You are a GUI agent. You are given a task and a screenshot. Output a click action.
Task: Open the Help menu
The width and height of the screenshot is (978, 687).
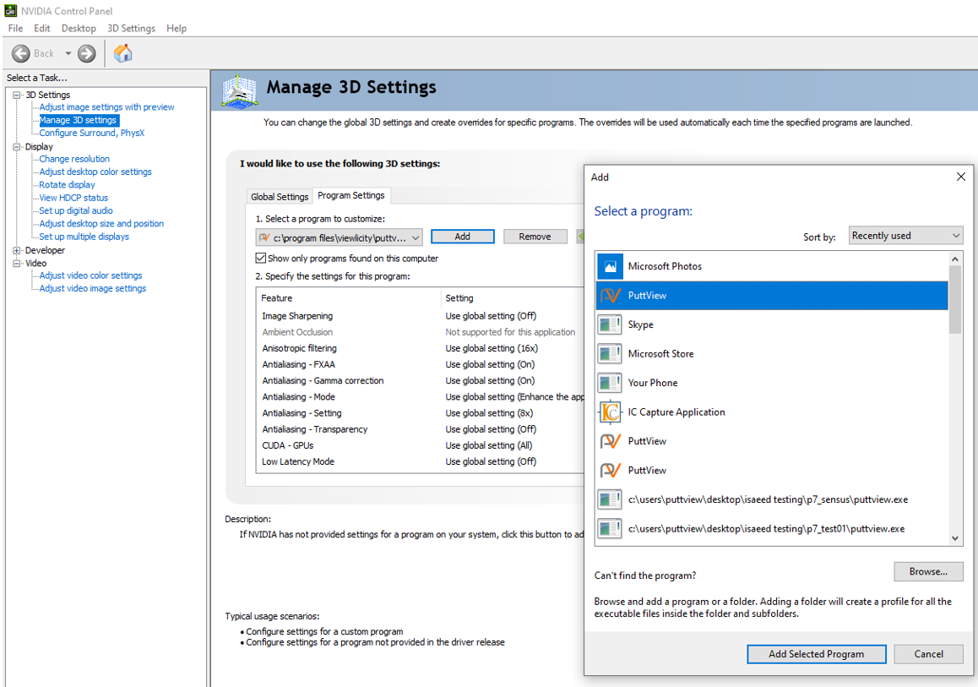point(177,28)
